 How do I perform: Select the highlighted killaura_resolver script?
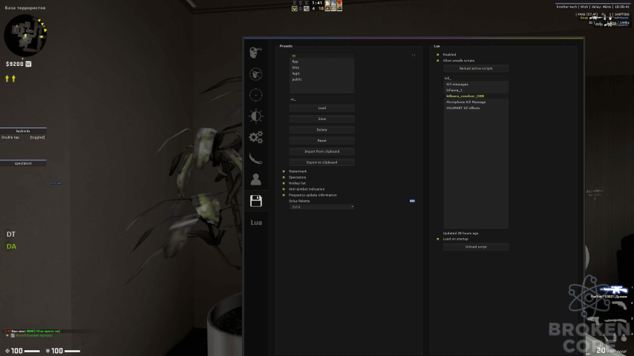tap(476, 96)
